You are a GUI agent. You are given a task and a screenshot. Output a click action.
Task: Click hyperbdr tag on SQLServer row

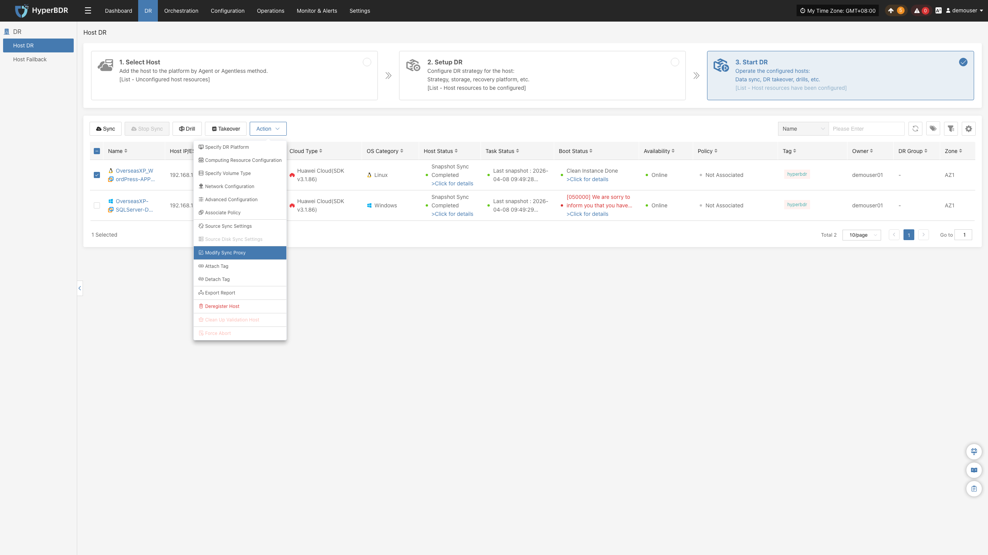[797, 205]
